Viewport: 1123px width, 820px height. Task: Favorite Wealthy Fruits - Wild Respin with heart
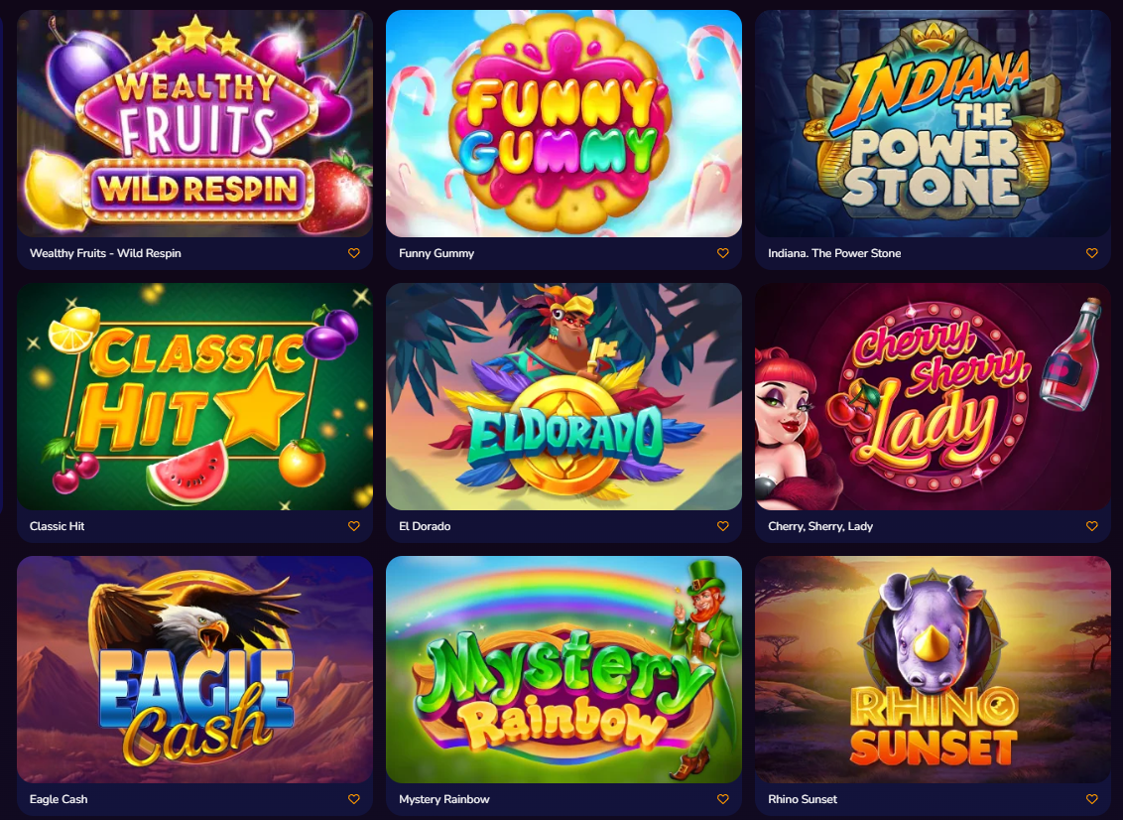click(x=354, y=253)
